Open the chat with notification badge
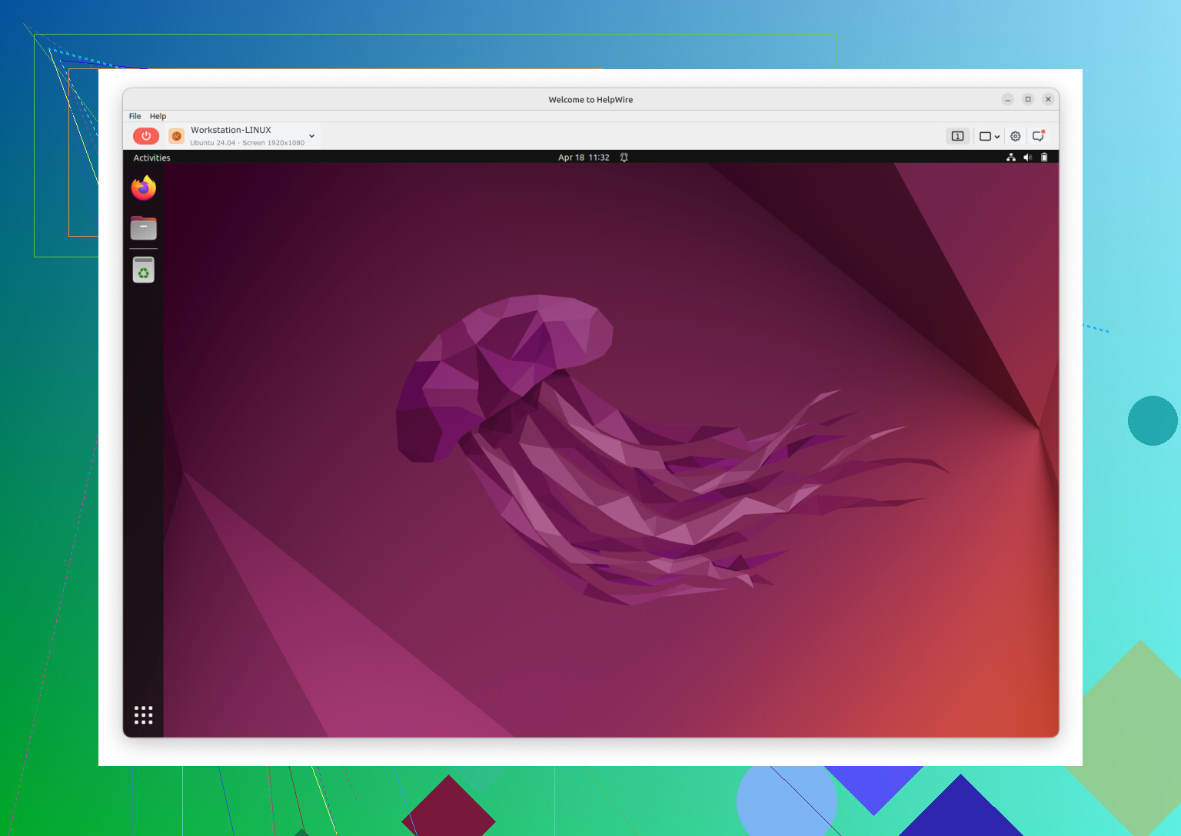The height and width of the screenshot is (836, 1181). 1038,136
